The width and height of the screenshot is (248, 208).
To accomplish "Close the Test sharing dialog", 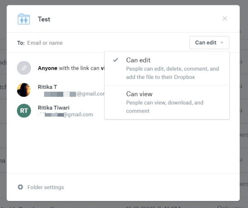I will pos(224,19).
